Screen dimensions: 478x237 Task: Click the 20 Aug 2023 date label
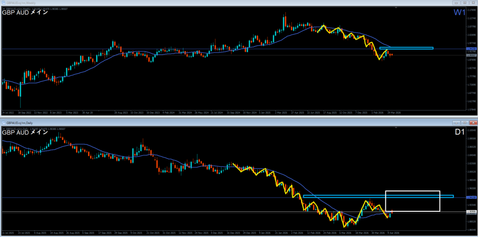pos(121,112)
